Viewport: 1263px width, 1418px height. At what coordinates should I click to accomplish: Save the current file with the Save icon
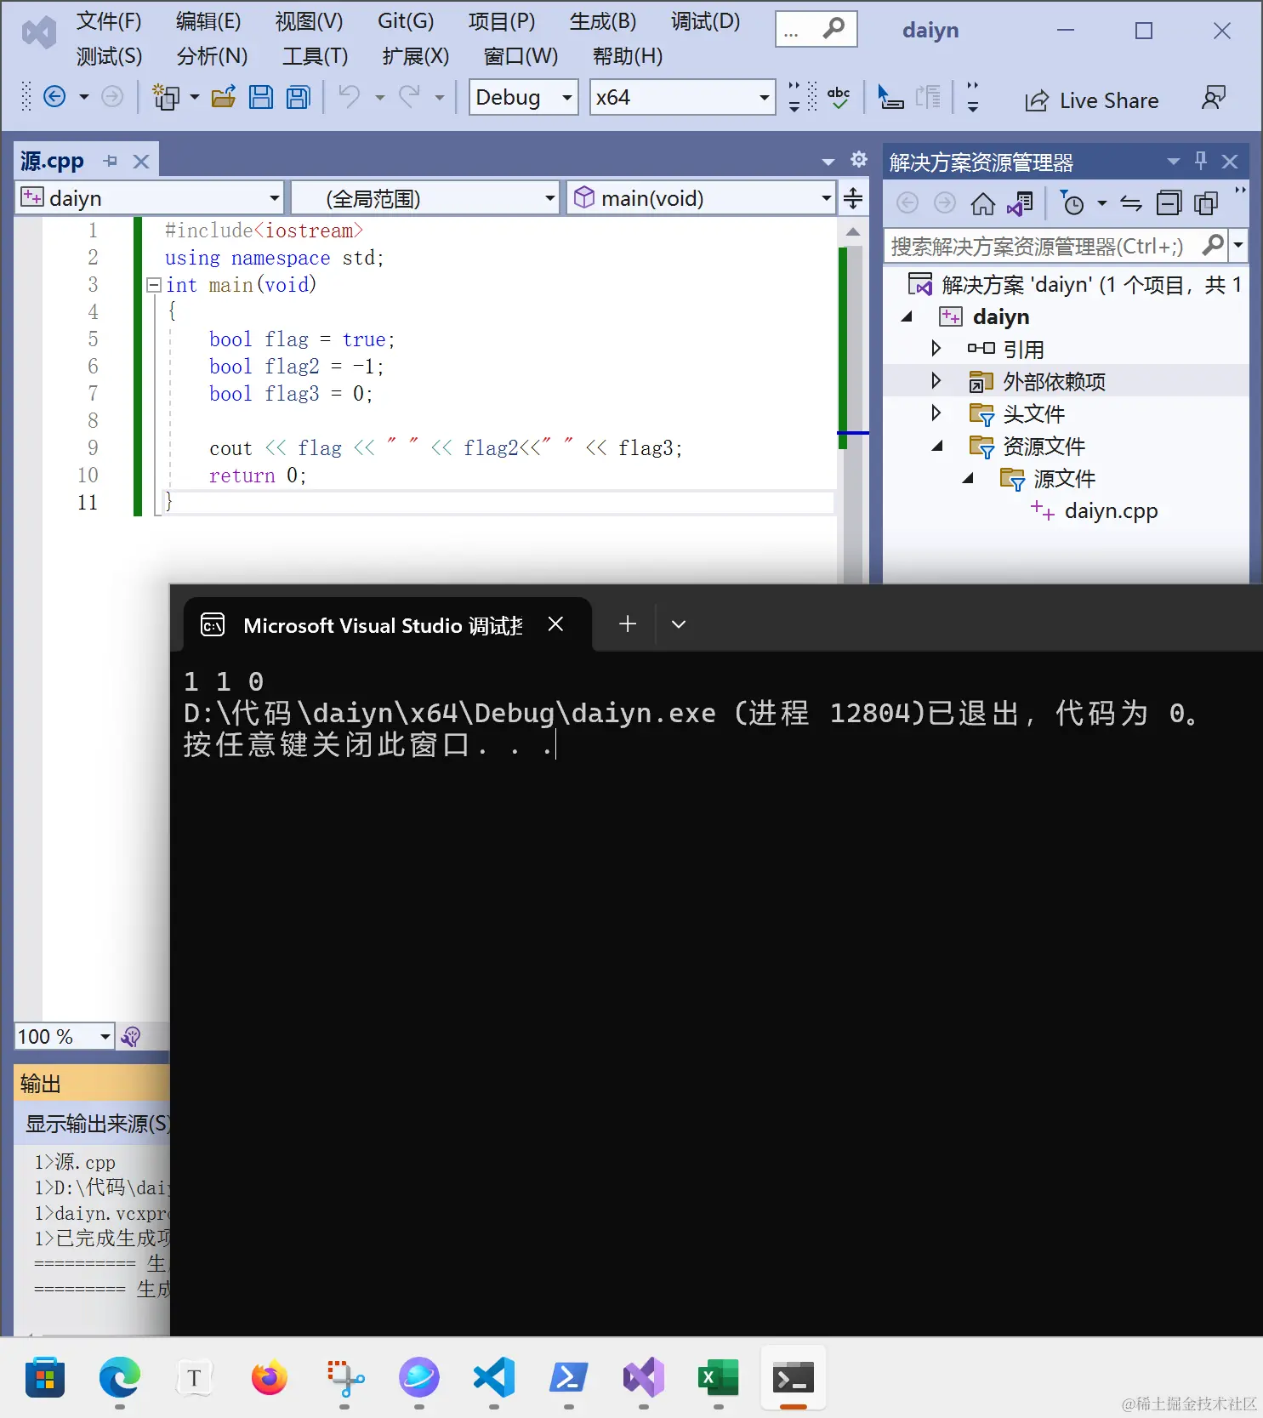(x=261, y=97)
